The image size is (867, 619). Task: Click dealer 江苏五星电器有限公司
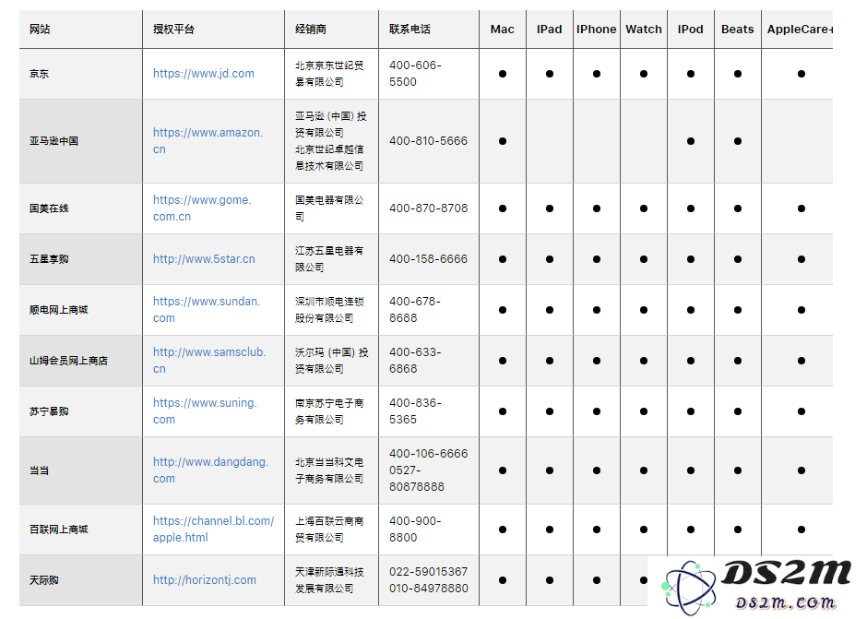pos(329,259)
